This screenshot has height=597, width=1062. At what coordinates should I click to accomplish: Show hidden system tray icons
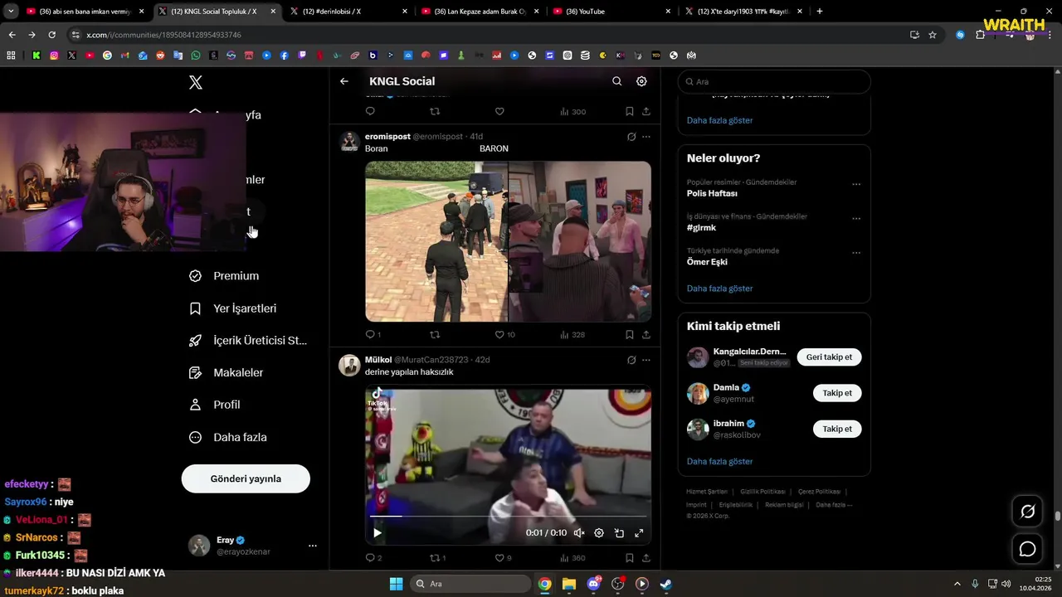pyautogui.click(x=957, y=584)
